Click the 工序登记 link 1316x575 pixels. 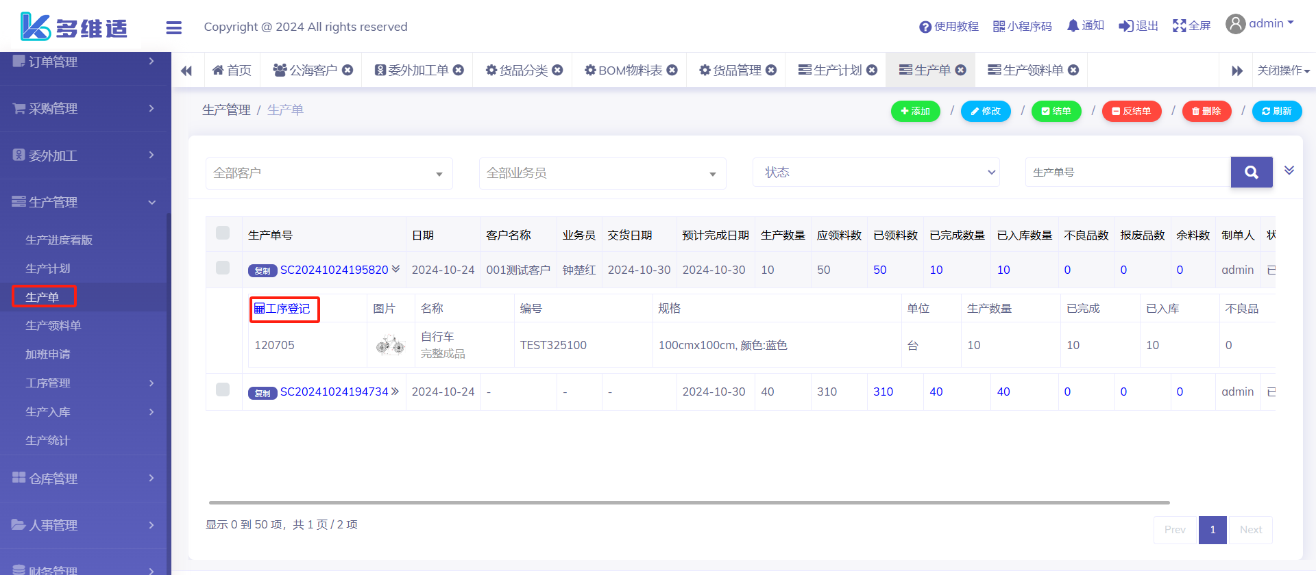(x=283, y=309)
